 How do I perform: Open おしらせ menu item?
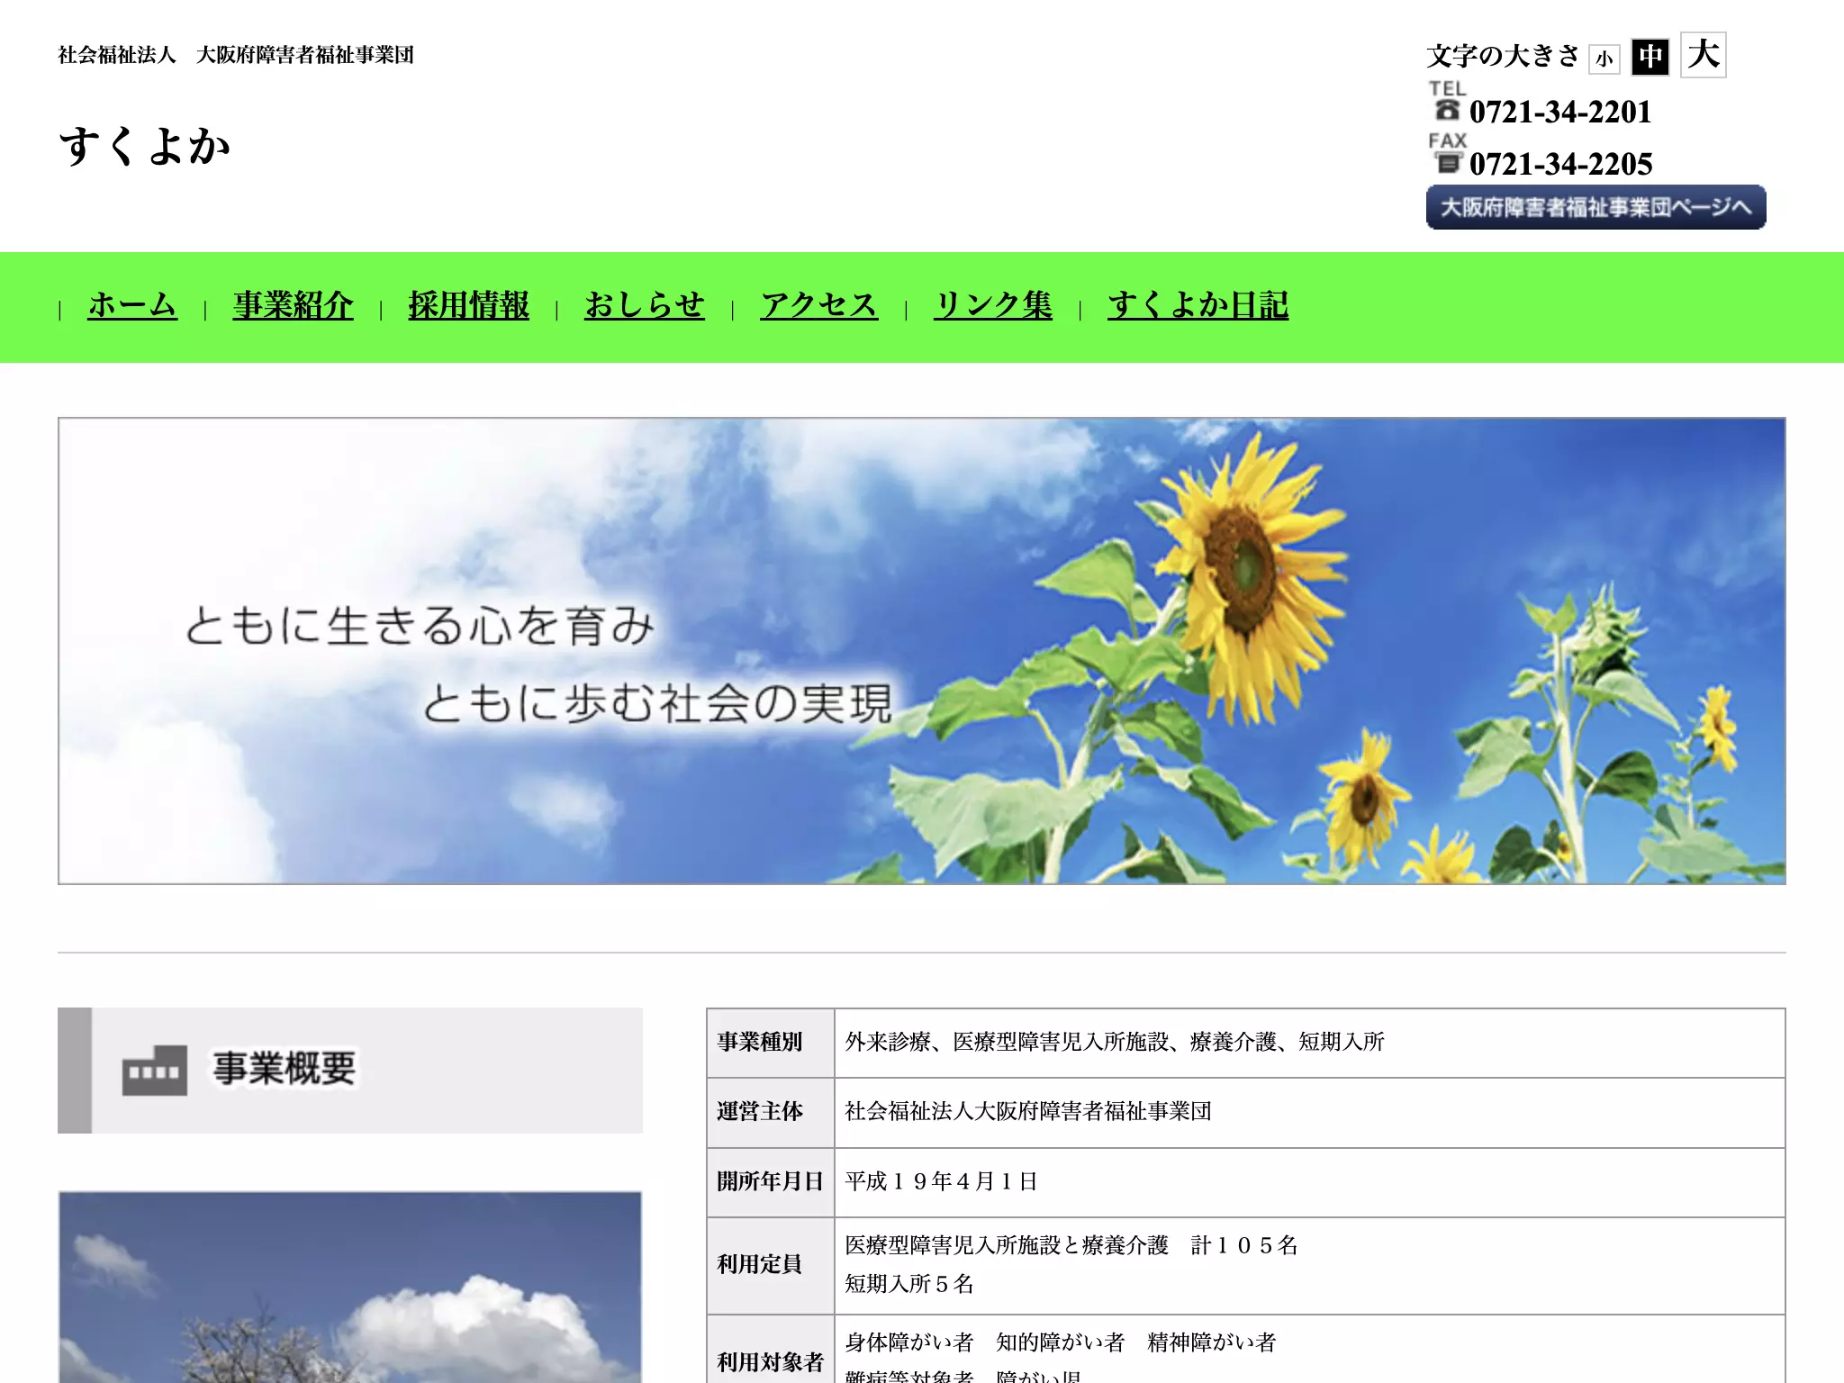pyautogui.click(x=645, y=305)
